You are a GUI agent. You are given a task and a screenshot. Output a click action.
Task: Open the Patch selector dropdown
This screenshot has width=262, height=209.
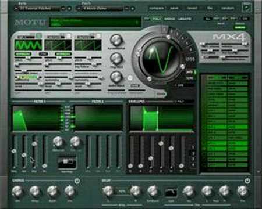tap(100, 8)
